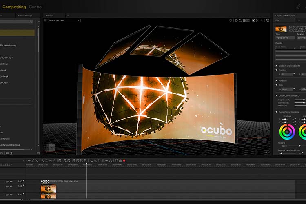Expand the Visibility and Audibility section
This screenshot has height=204, width=306.
pos(276,66)
